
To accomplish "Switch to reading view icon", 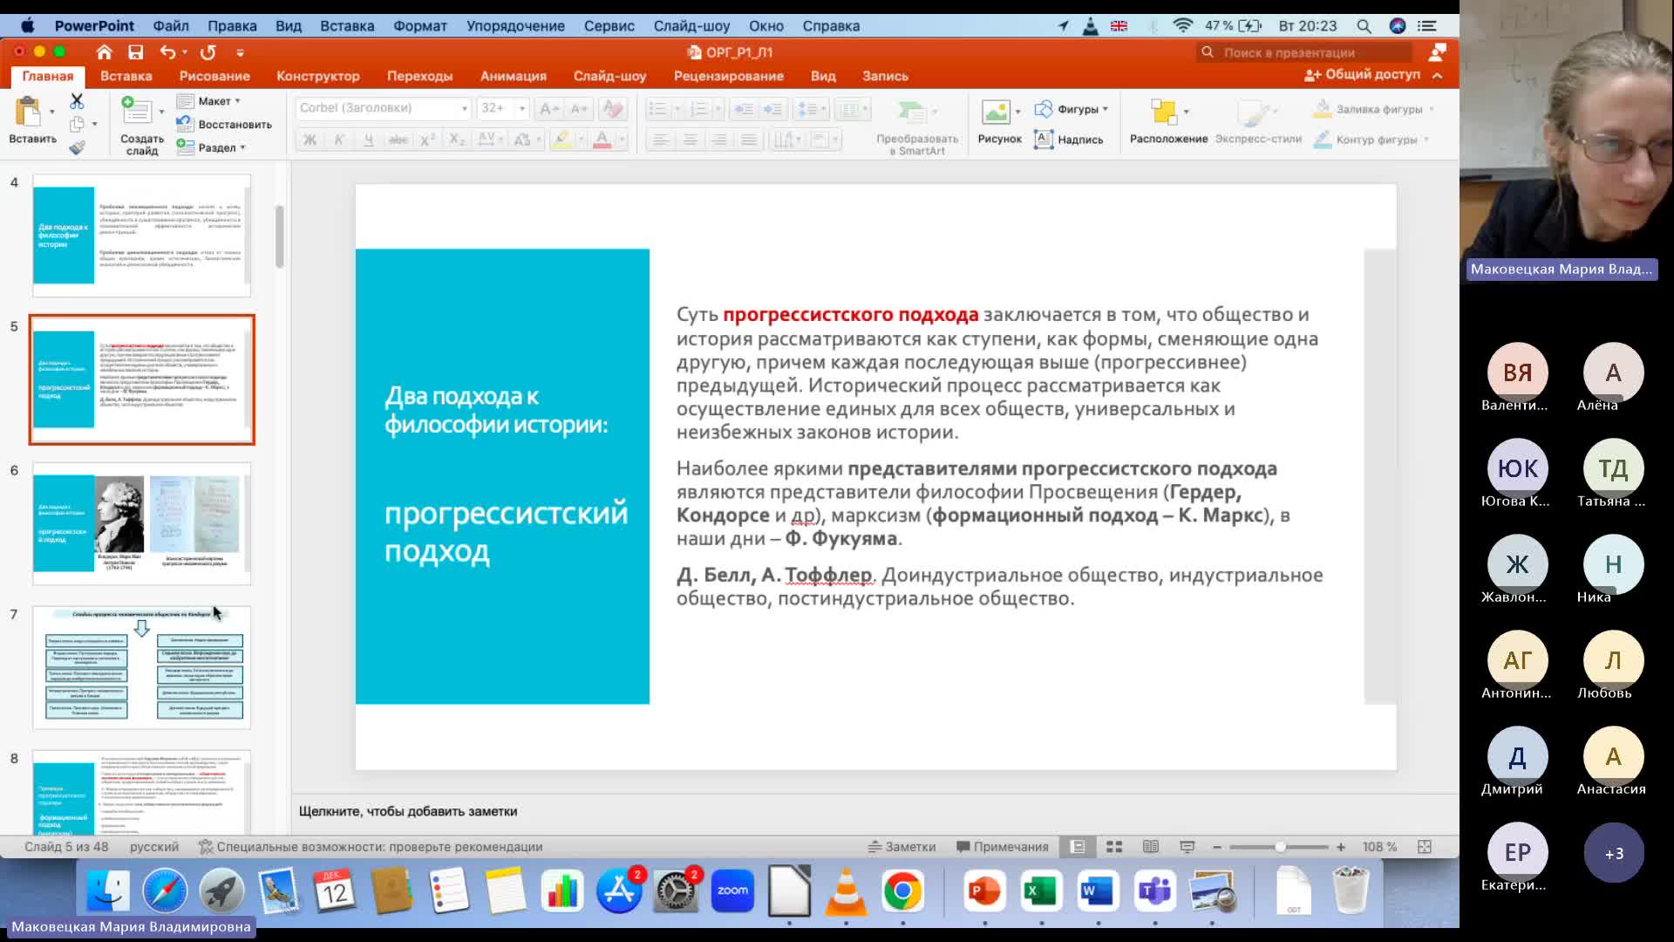I will click(x=1151, y=847).
